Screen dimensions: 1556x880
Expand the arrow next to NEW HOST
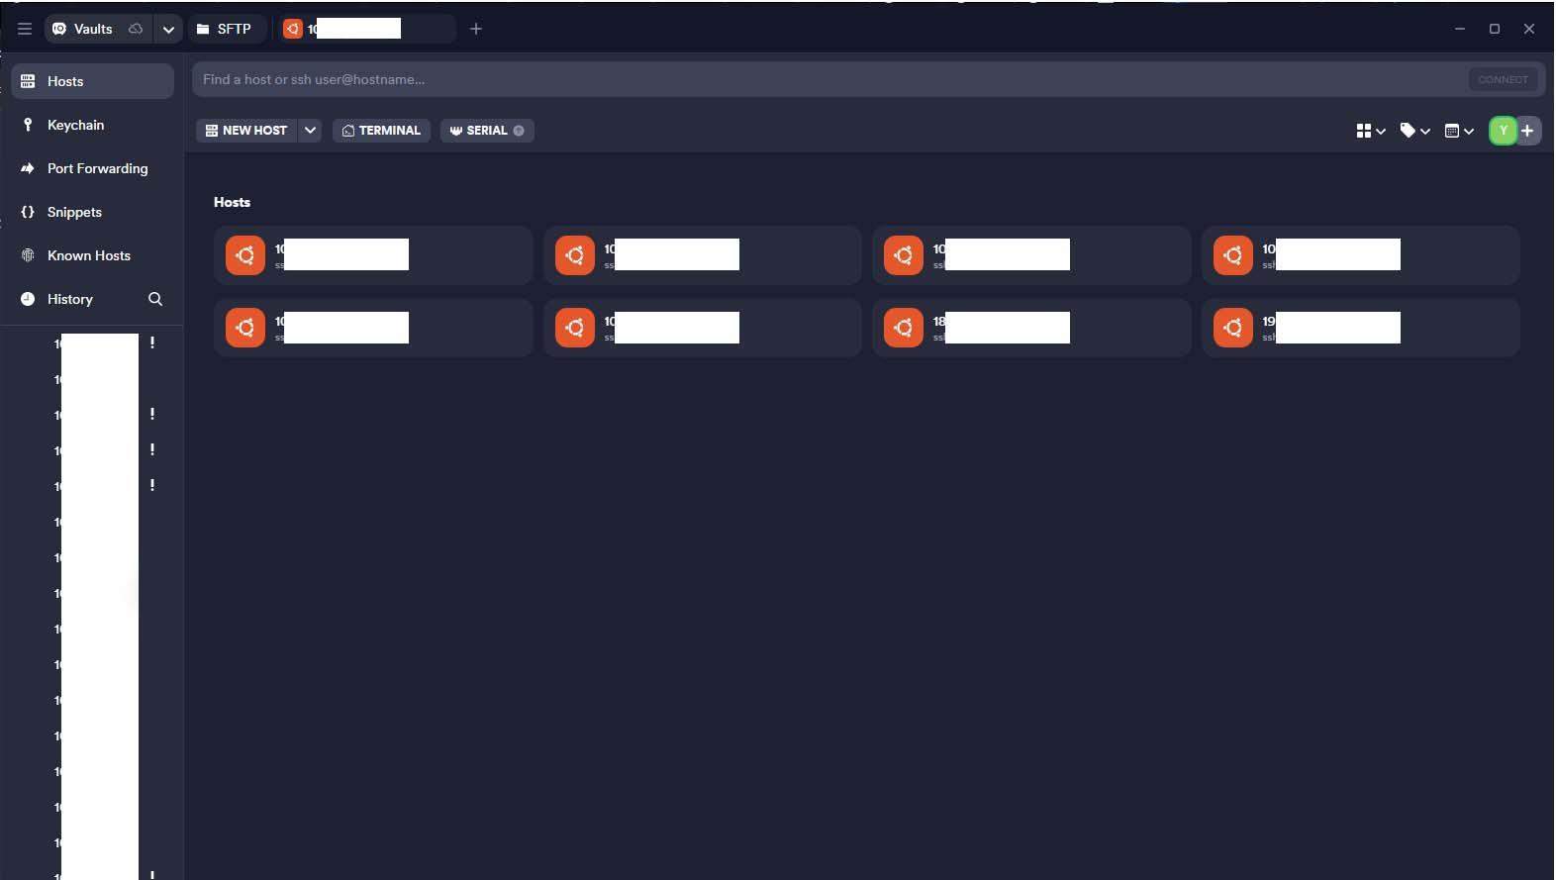click(310, 131)
